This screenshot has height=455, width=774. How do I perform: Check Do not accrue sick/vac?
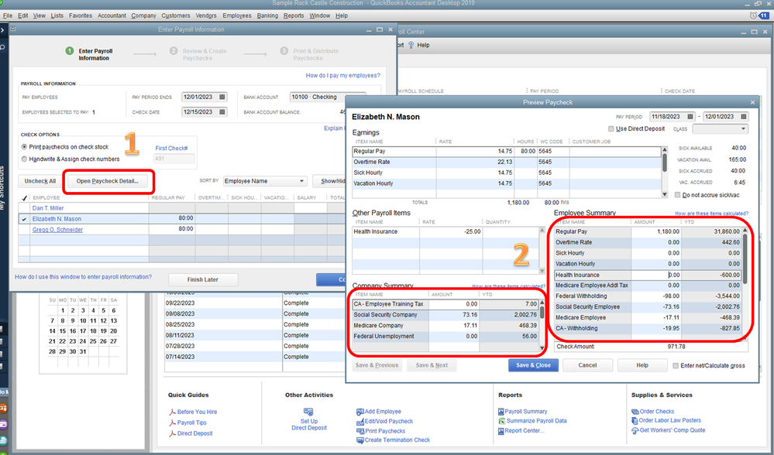click(x=678, y=195)
